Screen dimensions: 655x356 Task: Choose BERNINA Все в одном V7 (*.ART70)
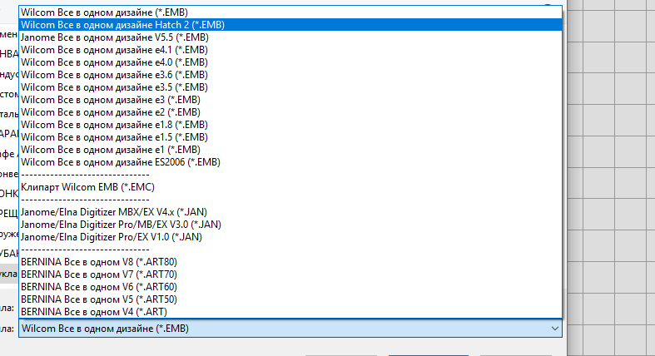[290, 274]
